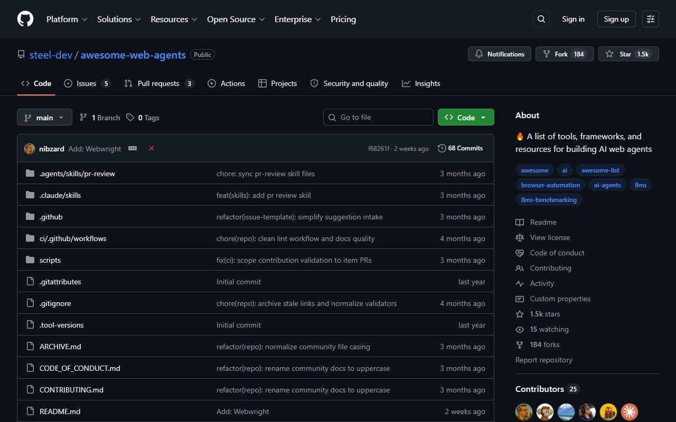Expand the Enterprise menu

(297, 19)
